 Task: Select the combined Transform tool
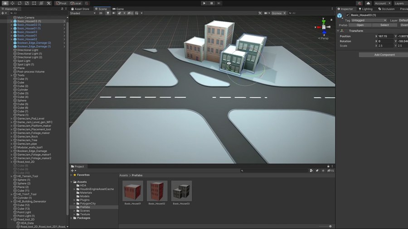click(x=41, y=3)
